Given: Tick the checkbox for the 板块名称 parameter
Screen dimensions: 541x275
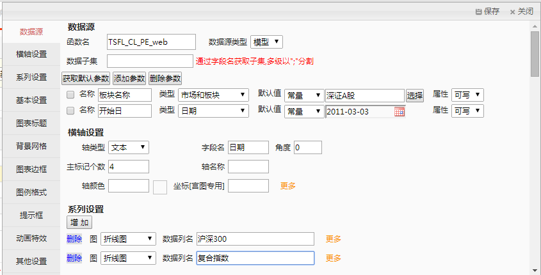Looking at the screenshot, I should pos(71,95).
